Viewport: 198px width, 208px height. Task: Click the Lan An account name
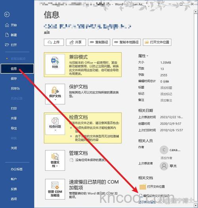pos(137,4)
